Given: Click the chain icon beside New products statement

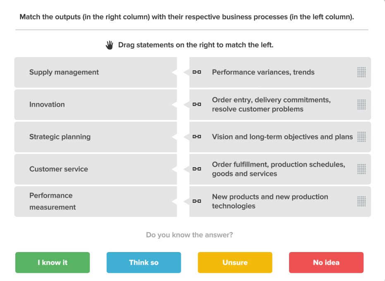Looking at the screenshot, I should click(x=197, y=201).
